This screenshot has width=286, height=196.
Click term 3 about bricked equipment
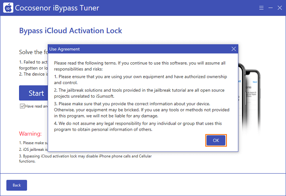pos(141,110)
